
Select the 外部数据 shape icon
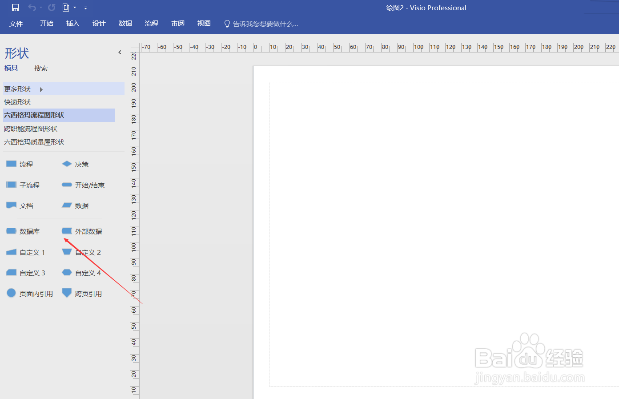pos(67,231)
